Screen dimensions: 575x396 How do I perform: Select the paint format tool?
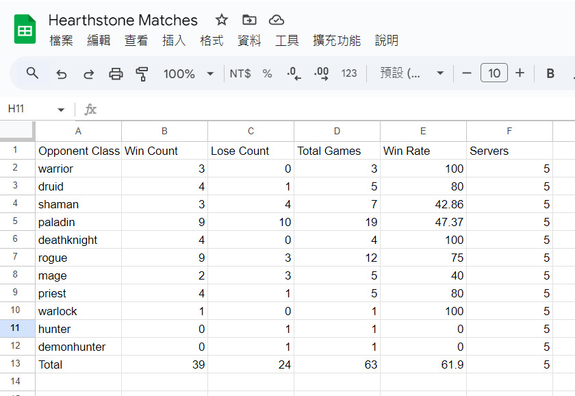tap(142, 74)
